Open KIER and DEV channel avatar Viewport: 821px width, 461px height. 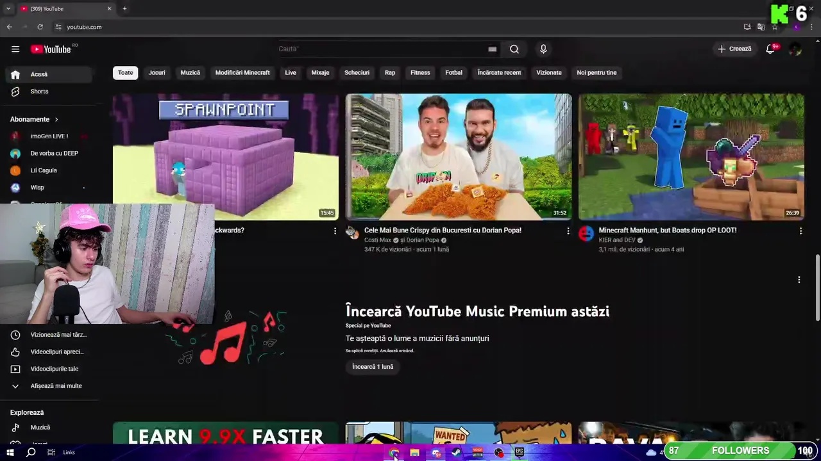click(x=586, y=233)
